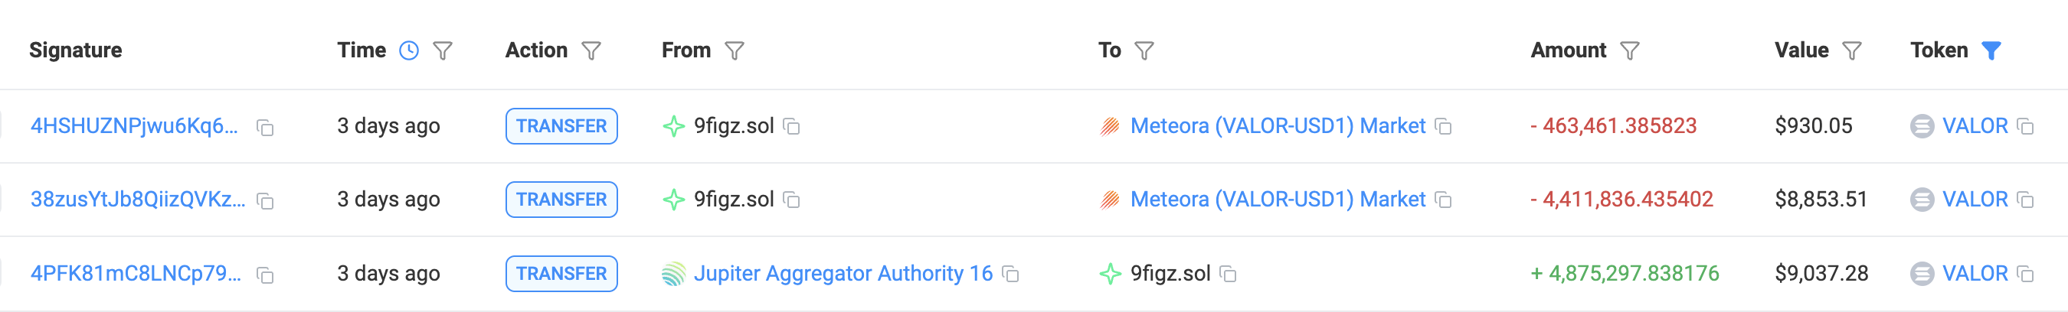Open the Time column filter
The height and width of the screenshot is (312, 2068).
pyautogui.click(x=443, y=51)
